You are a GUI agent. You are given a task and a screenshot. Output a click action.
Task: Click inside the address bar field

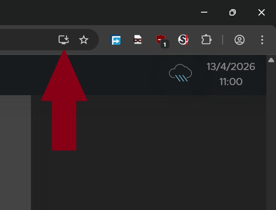(x=28, y=40)
